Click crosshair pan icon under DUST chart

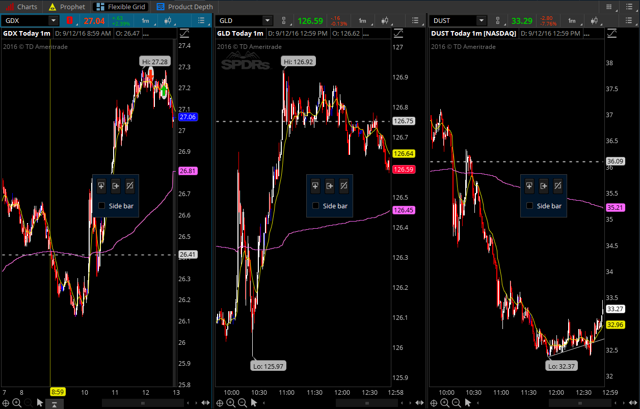pyautogui.click(x=434, y=403)
